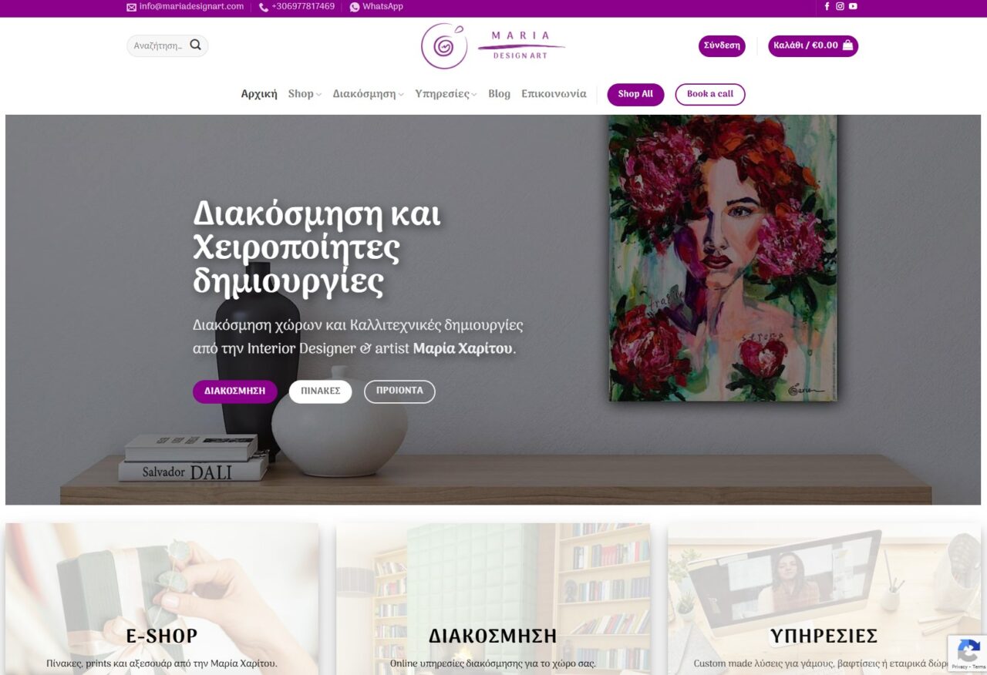Go to the Blog menu item

[499, 94]
